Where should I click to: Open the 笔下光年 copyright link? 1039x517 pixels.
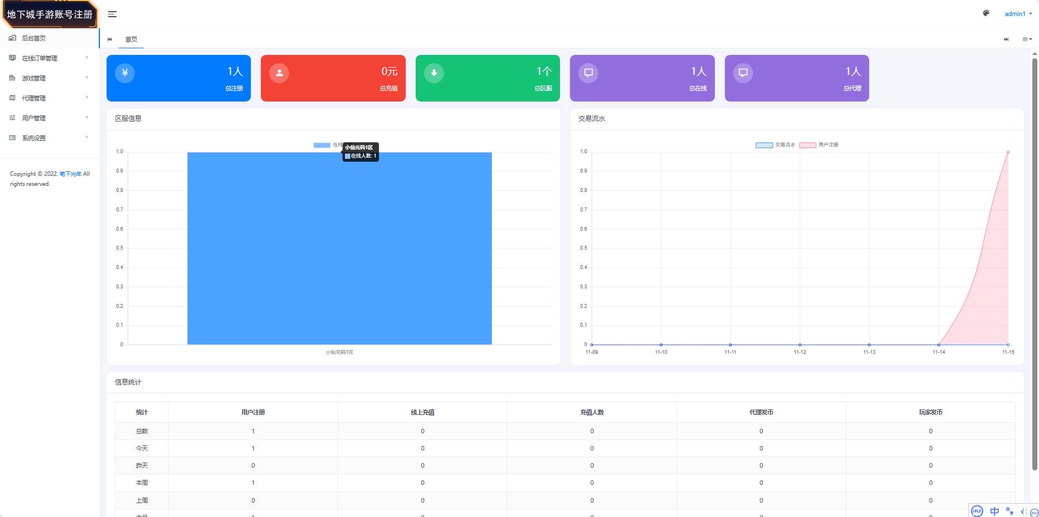click(70, 174)
